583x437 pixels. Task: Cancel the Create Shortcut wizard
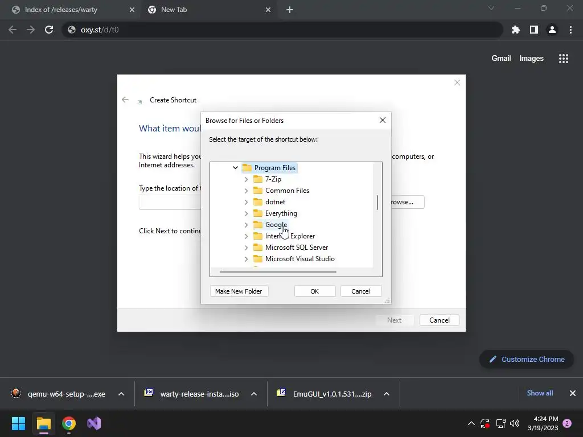tap(440, 320)
